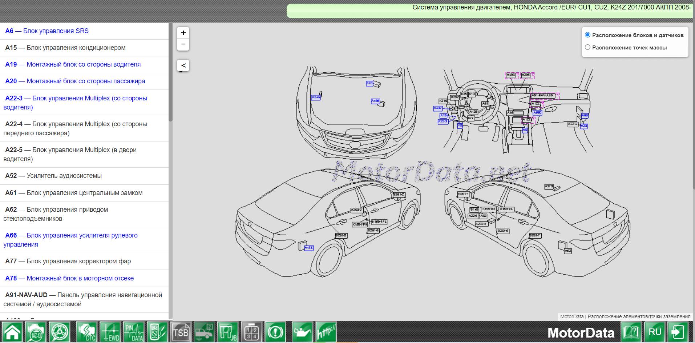Screen dimensions: 695x343
Task: Click the A66 label on dashboard diagram
Action: 585,116
